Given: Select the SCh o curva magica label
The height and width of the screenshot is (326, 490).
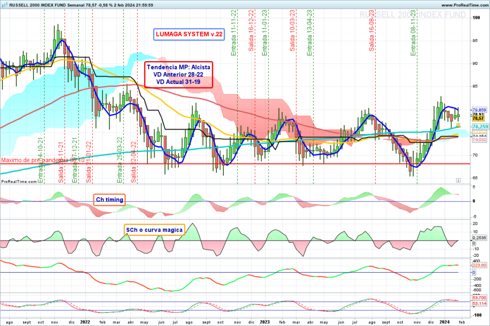Looking at the screenshot, I should coord(155,230).
